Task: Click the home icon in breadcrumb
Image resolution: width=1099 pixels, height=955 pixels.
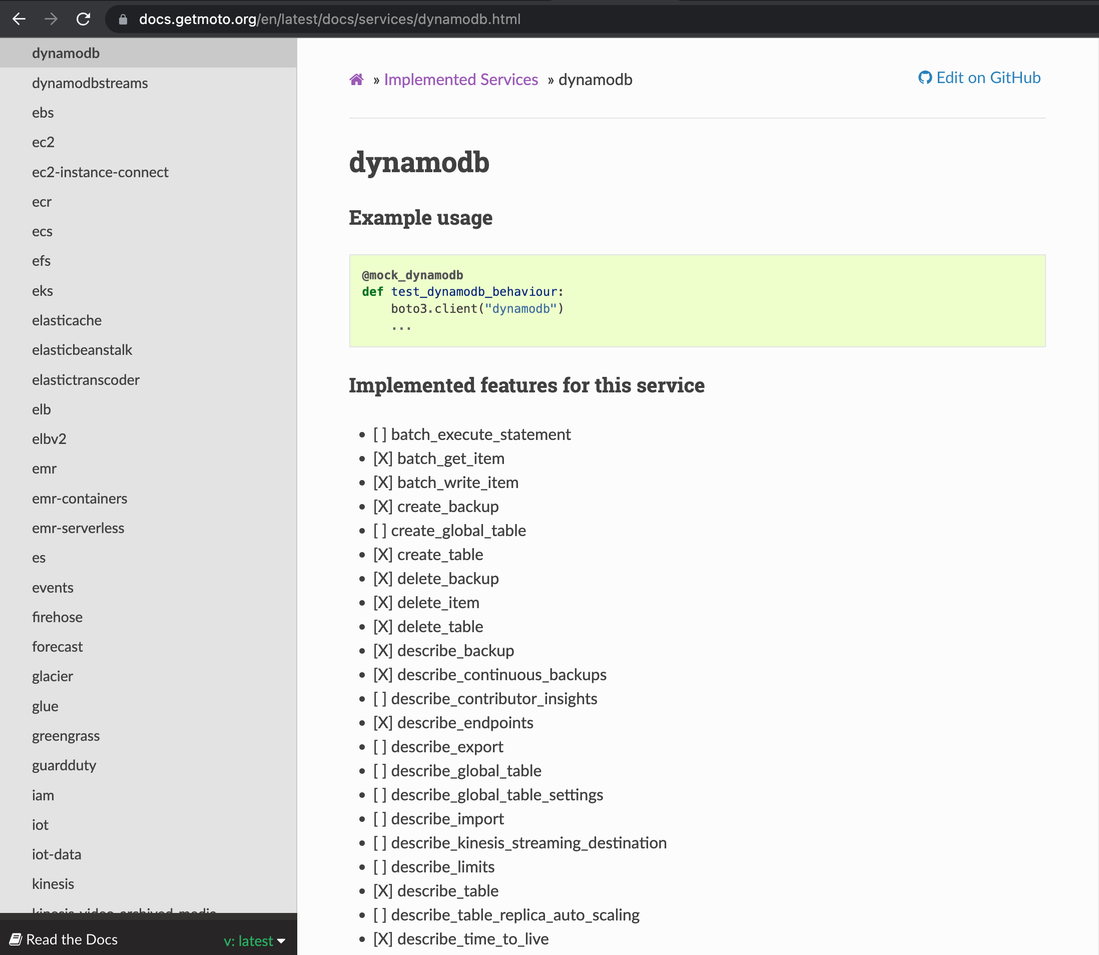Action: (x=356, y=80)
